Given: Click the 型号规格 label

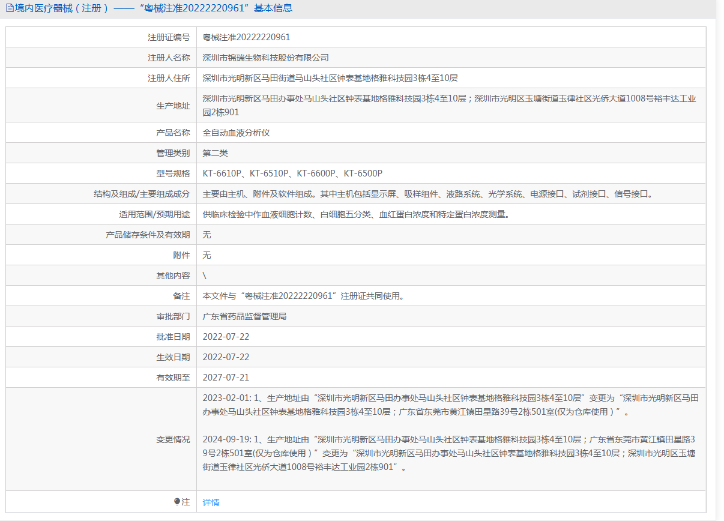Looking at the screenshot, I should click(x=173, y=173).
